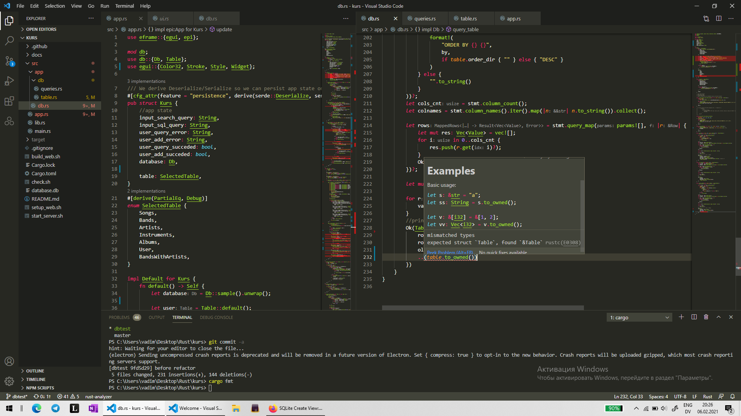The image size is (741, 416).
Task: Collapse the db folder
Action: click(60, 80)
